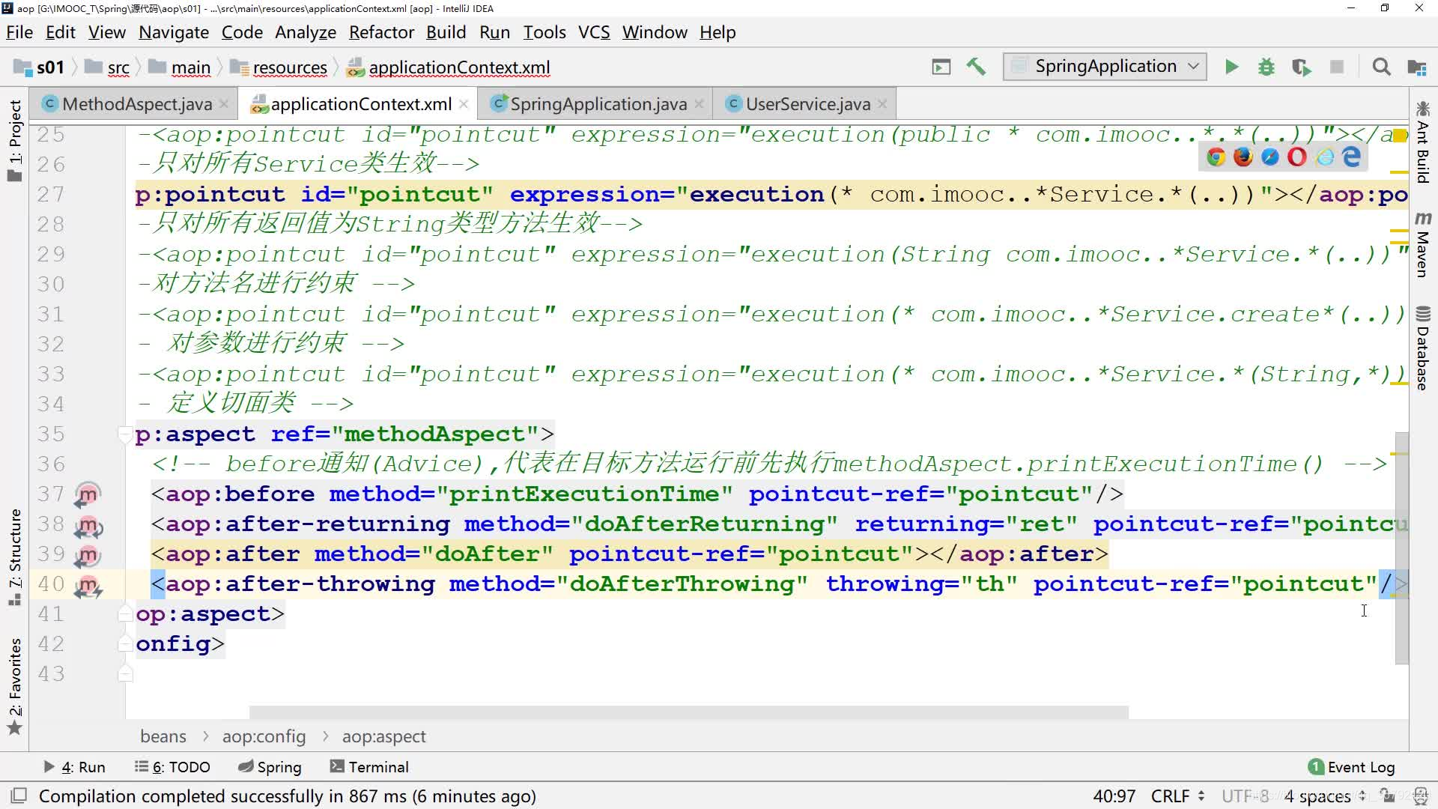Click gutter method icon on line 37
Image resolution: width=1438 pixels, height=809 pixels.
click(88, 494)
